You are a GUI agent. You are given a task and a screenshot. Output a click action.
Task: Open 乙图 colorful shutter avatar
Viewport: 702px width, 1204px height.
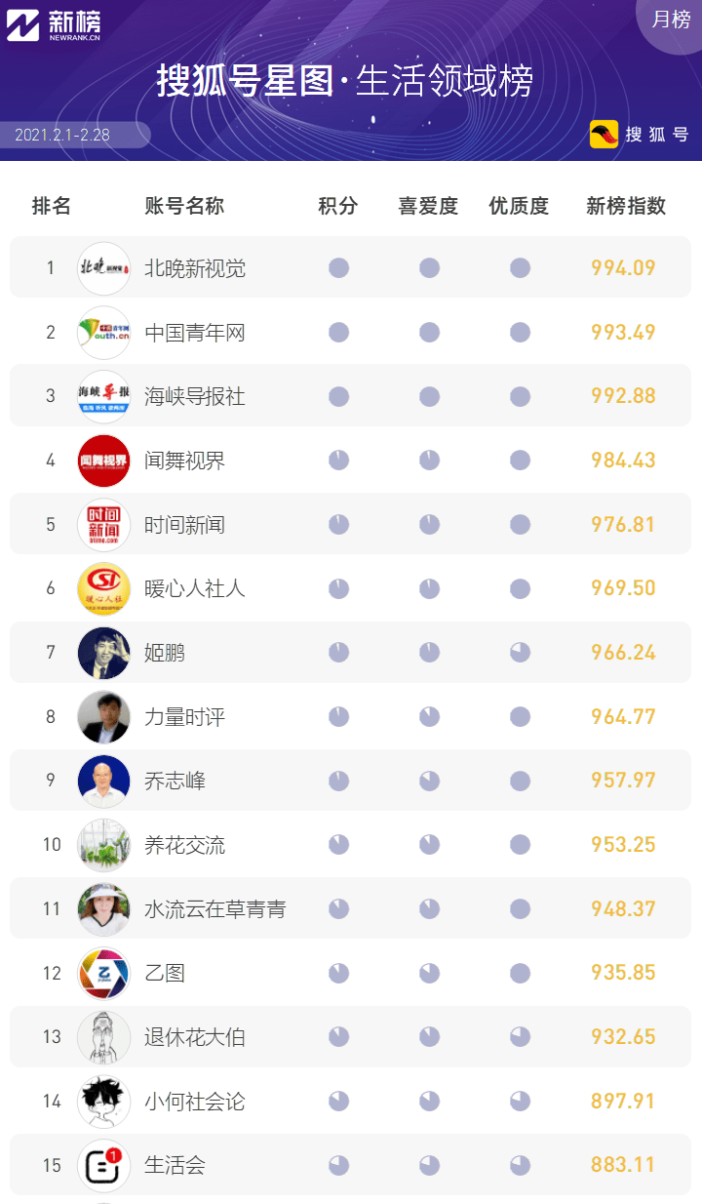[x=103, y=973]
